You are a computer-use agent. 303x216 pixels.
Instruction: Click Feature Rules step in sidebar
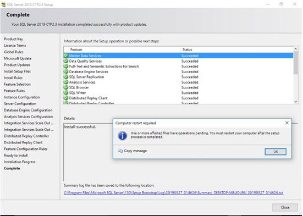click(x=14, y=91)
